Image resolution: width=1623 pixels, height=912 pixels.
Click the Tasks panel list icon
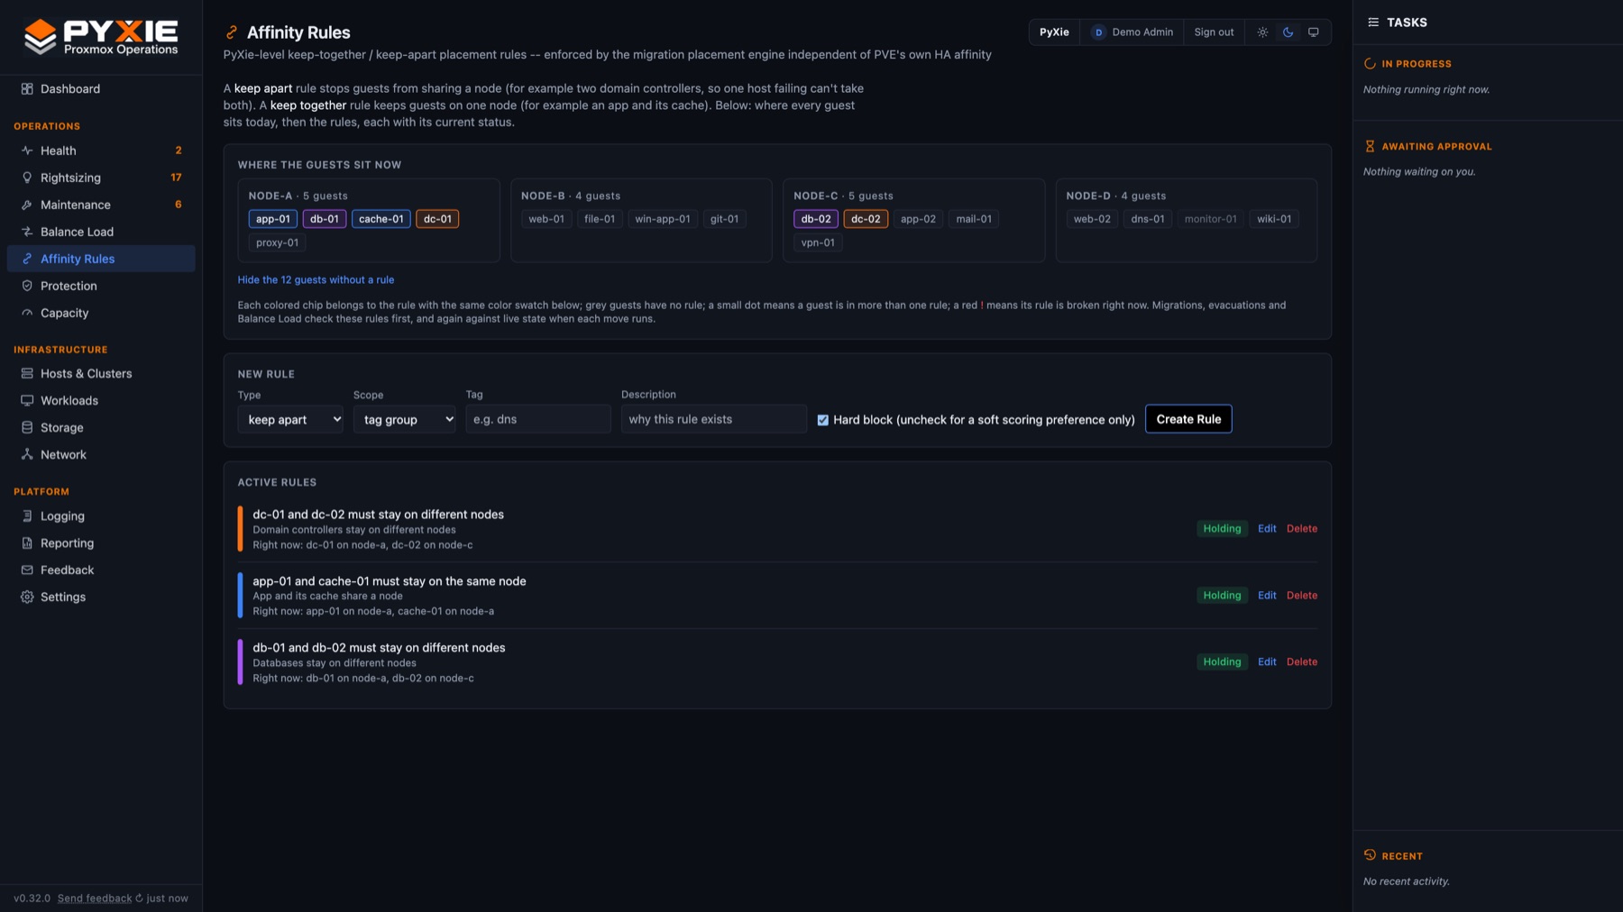click(1373, 23)
